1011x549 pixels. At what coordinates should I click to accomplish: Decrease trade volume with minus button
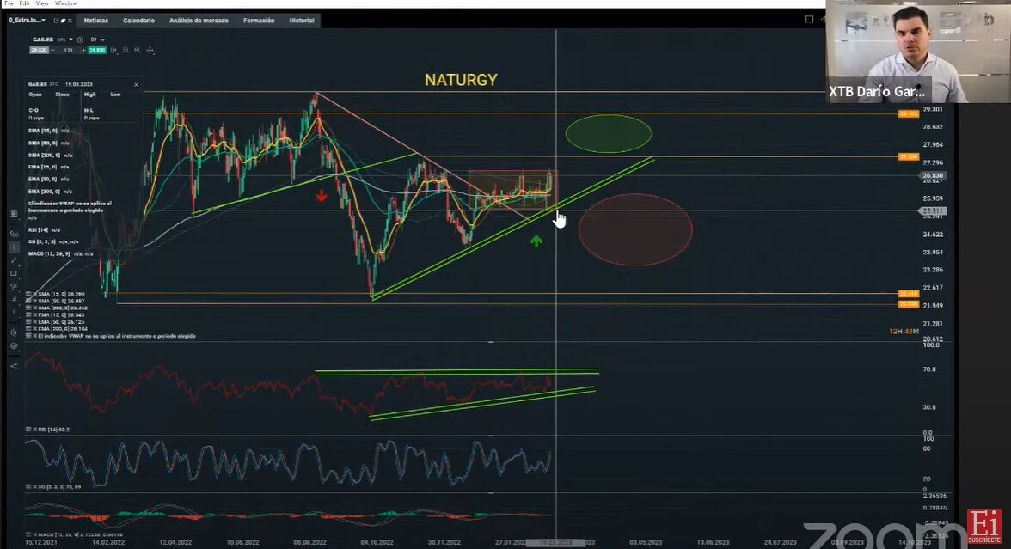[53, 50]
